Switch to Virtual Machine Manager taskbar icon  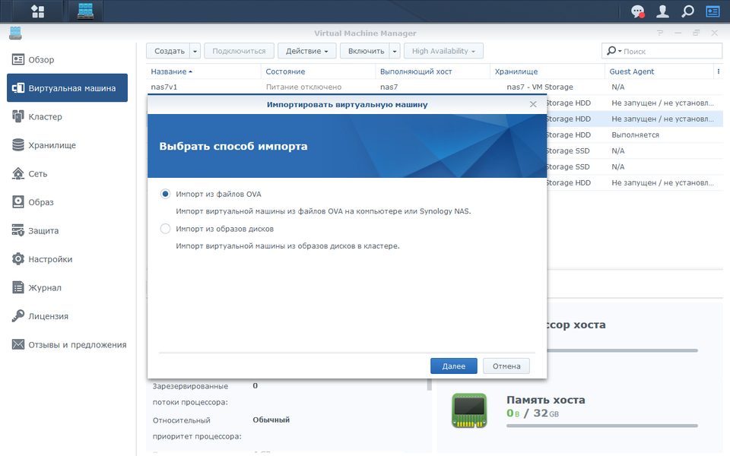85,11
